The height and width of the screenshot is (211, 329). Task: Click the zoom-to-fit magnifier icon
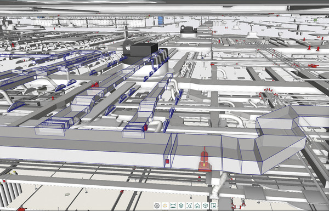(x=189, y=206)
